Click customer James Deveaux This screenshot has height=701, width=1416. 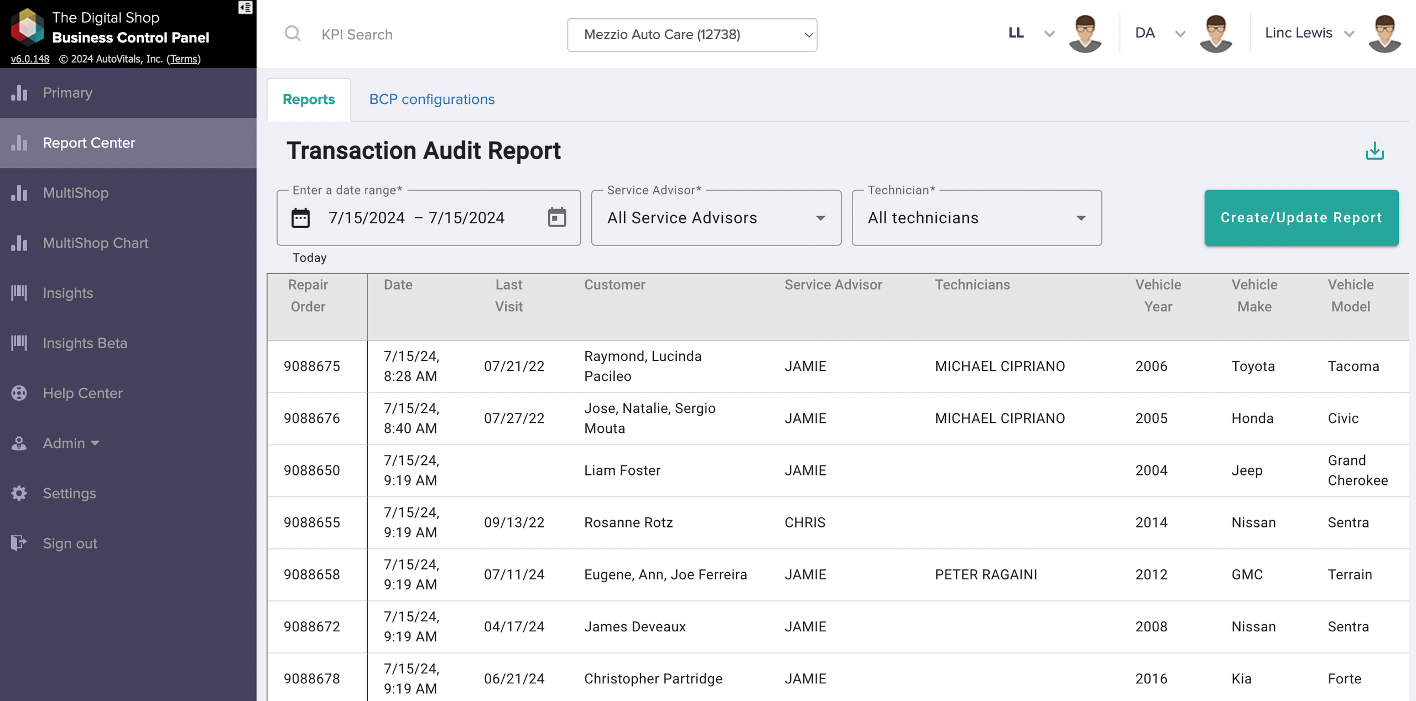pos(635,626)
